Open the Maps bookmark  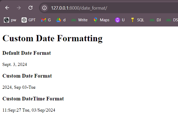[101, 20]
